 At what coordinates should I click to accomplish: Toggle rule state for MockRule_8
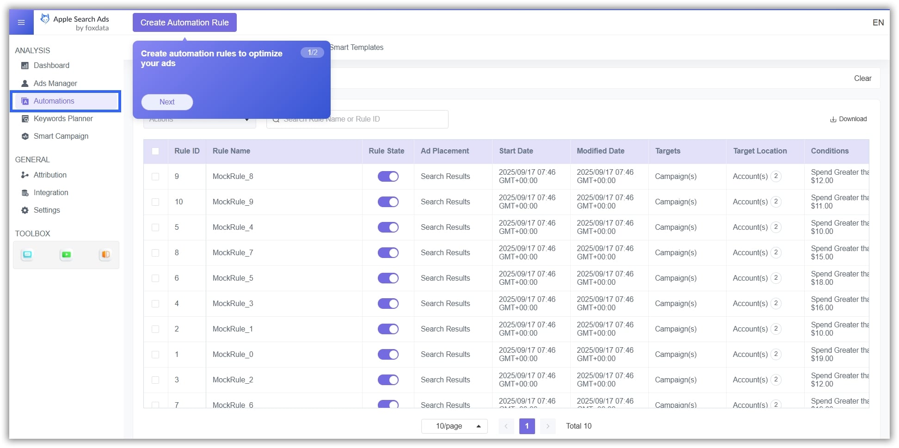pos(388,177)
